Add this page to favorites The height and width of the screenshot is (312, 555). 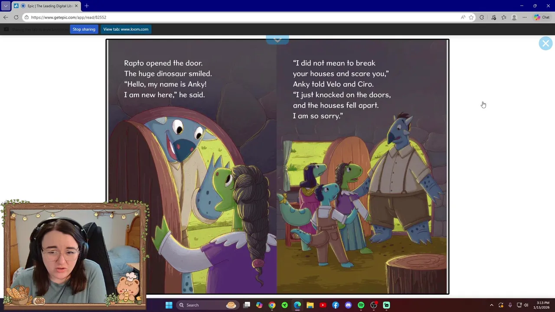point(471,17)
